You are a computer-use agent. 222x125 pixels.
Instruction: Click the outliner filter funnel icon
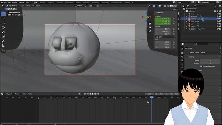tap(215, 6)
